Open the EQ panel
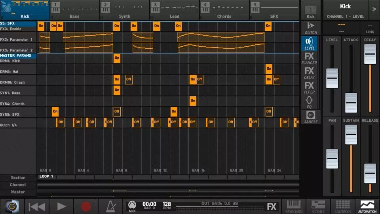Viewport: 380px width, 214px height. (310, 102)
